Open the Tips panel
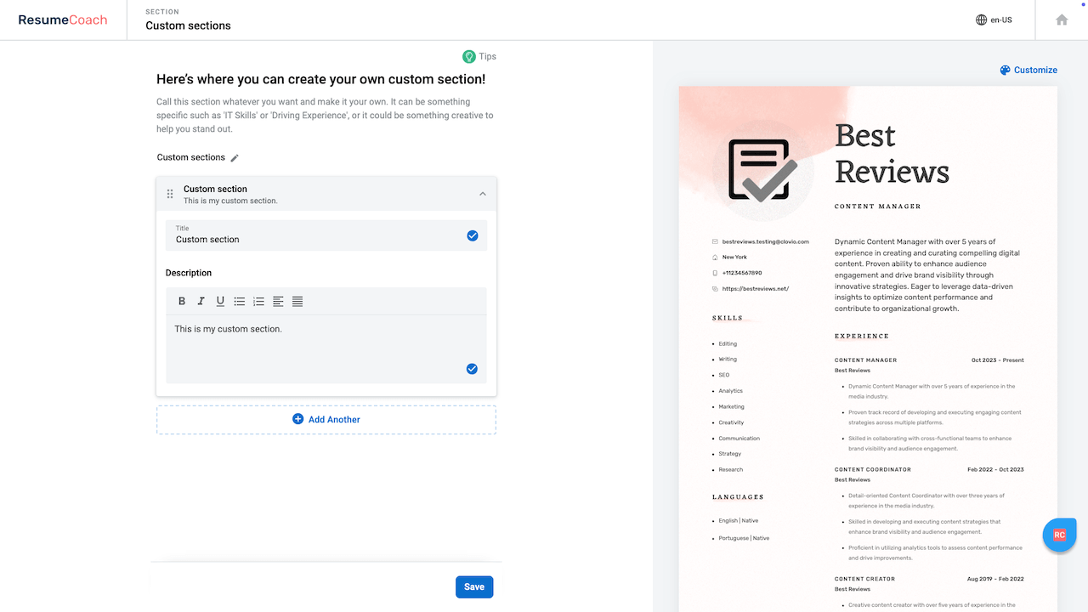This screenshot has height=612, width=1088. pyautogui.click(x=479, y=56)
